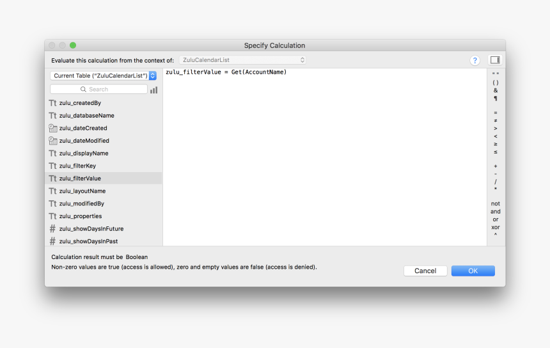Insert the 'and' logical operator

click(x=495, y=212)
